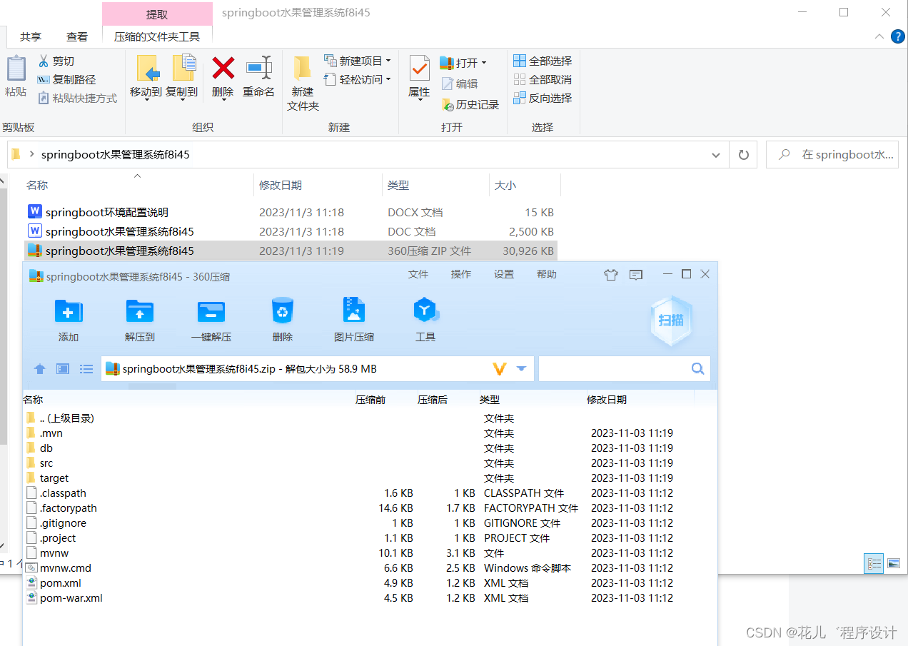Screen dimensions: 908x646
Task: Switch Explorer to details view icon
Action: tap(874, 563)
